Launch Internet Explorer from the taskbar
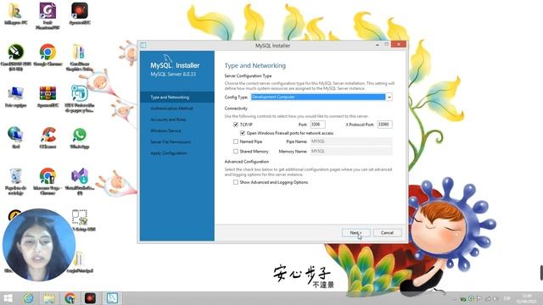Screen dimensions: 543x305 (28, 298)
